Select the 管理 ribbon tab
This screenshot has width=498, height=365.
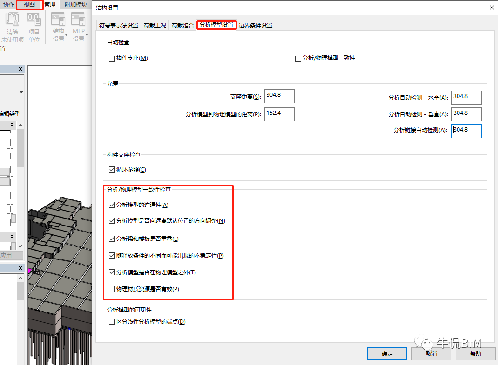pyautogui.click(x=50, y=5)
